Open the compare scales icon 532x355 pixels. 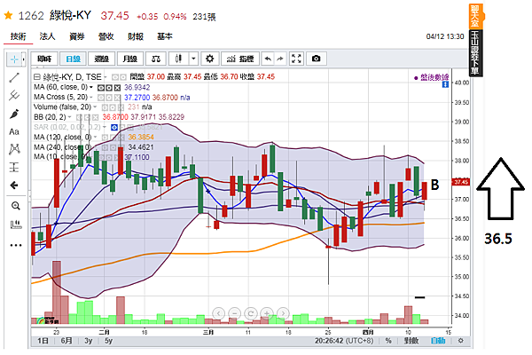click(156, 59)
